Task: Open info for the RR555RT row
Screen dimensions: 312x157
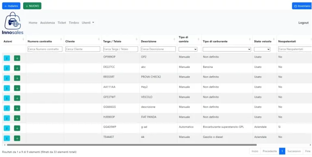Action: [x=7, y=78]
